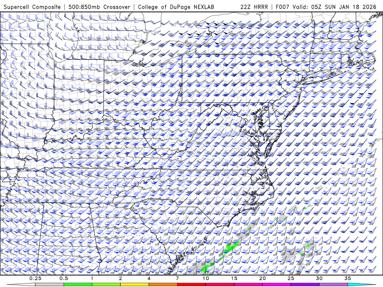
Task: Click the legend value "0.25"
Action: pyautogui.click(x=35, y=278)
